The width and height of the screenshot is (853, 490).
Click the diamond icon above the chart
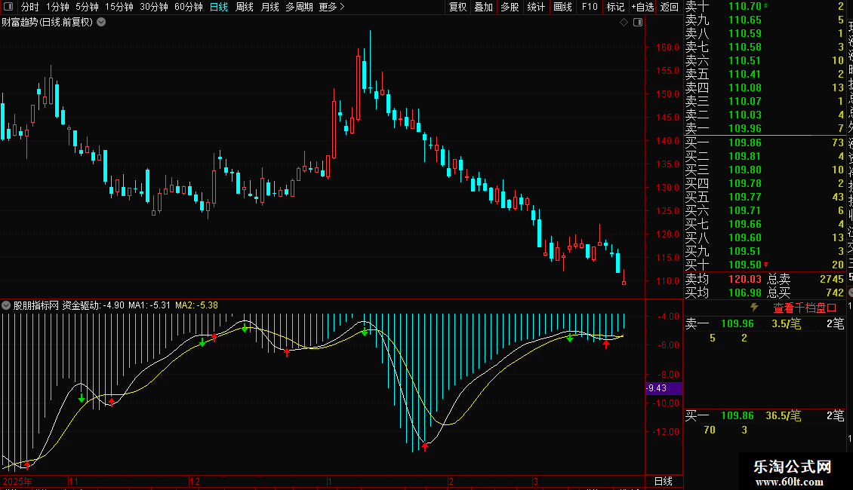tap(624, 23)
